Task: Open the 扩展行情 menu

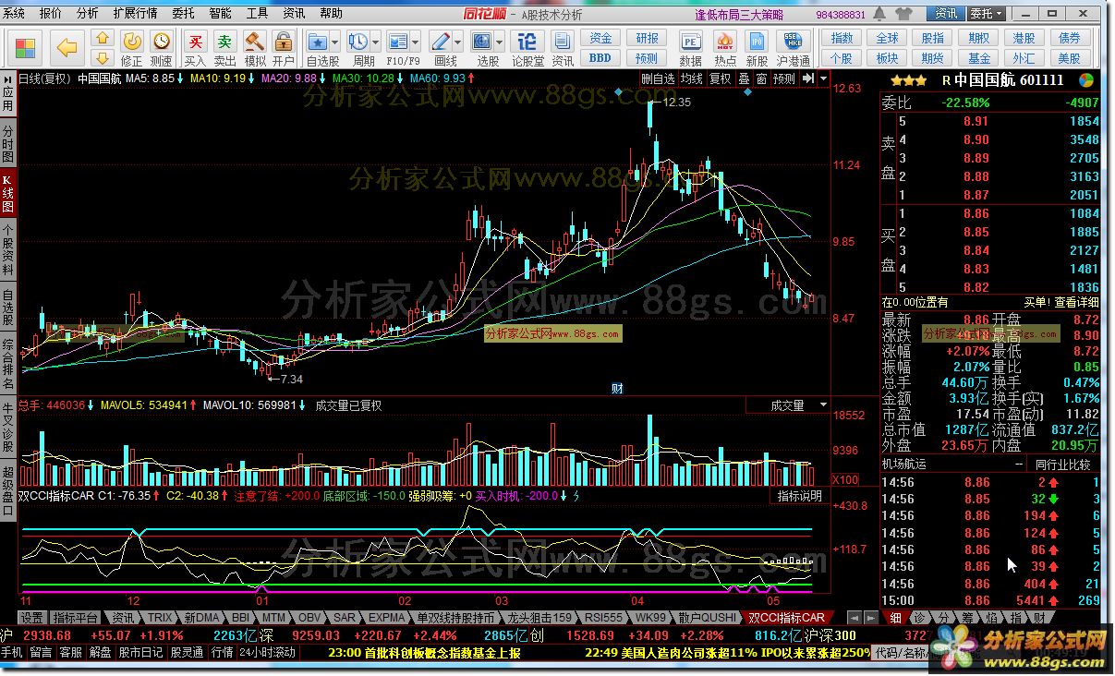Action: point(135,14)
